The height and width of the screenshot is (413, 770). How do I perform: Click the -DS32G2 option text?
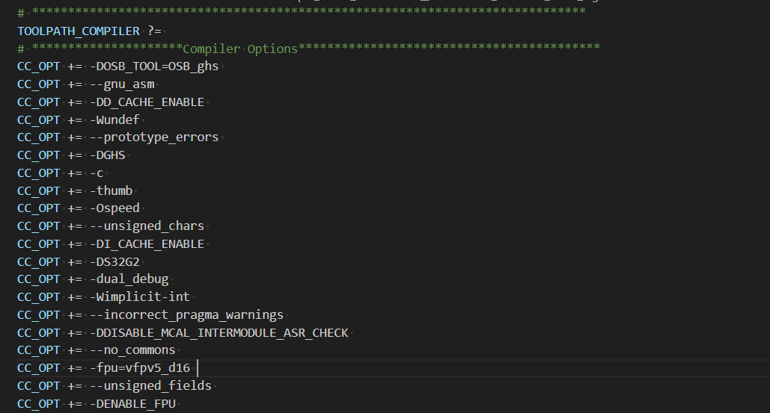[x=115, y=261]
